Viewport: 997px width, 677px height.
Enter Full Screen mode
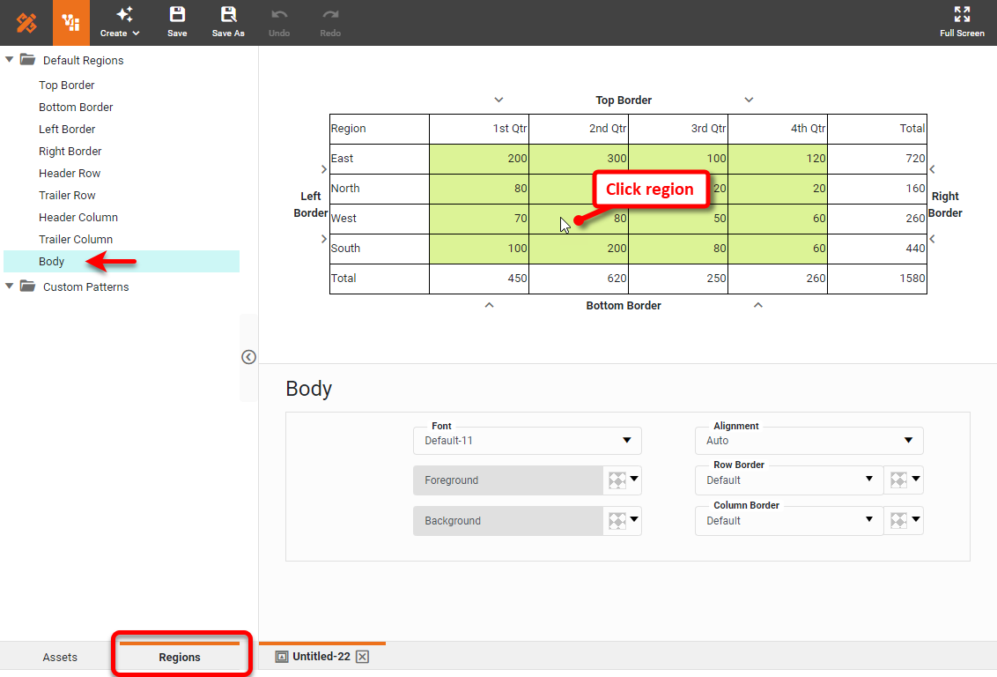[x=961, y=19]
